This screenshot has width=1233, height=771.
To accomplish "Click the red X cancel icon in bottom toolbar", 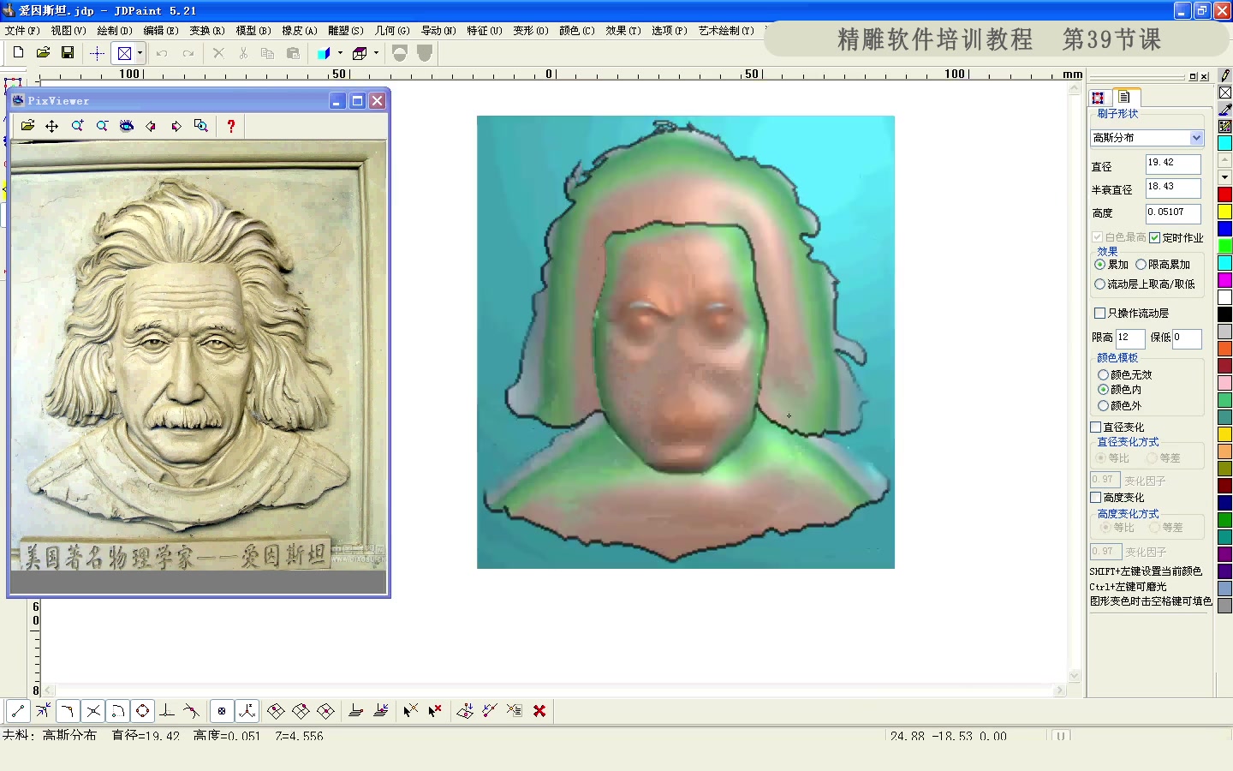I will [x=539, y=711].
